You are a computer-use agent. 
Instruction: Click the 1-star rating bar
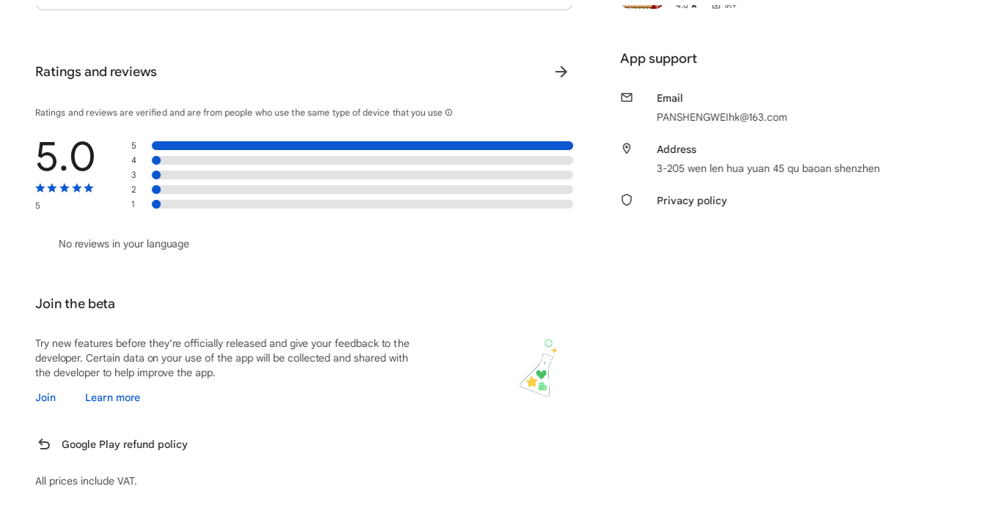tap(362, 204)
